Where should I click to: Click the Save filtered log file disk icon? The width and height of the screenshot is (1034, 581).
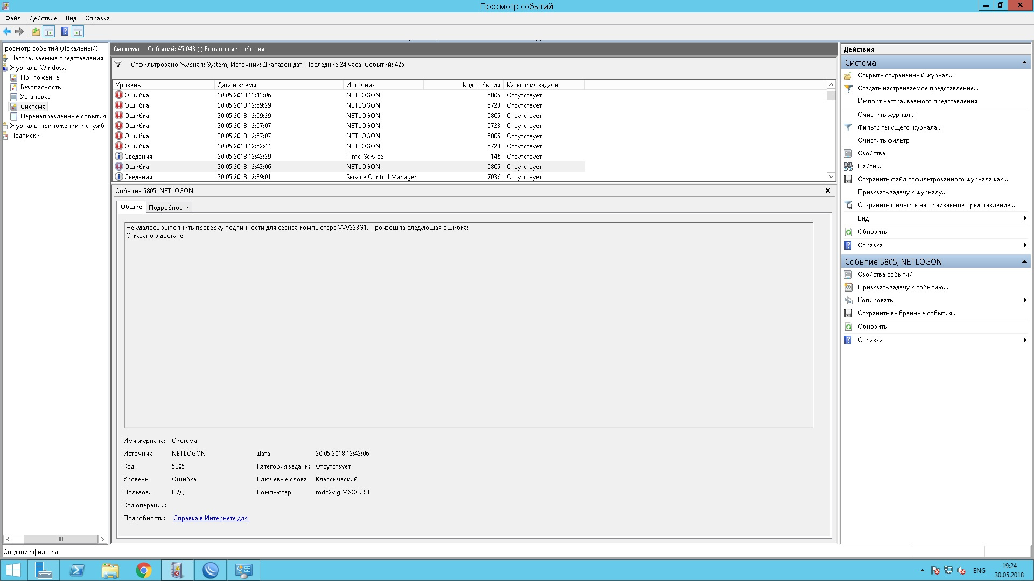pos(848,179)
